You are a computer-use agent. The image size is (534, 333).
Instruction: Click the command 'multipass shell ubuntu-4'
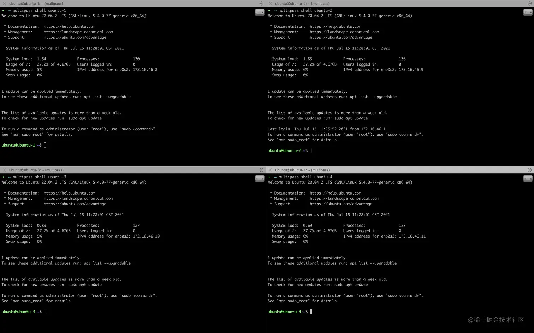coord(305,177)
